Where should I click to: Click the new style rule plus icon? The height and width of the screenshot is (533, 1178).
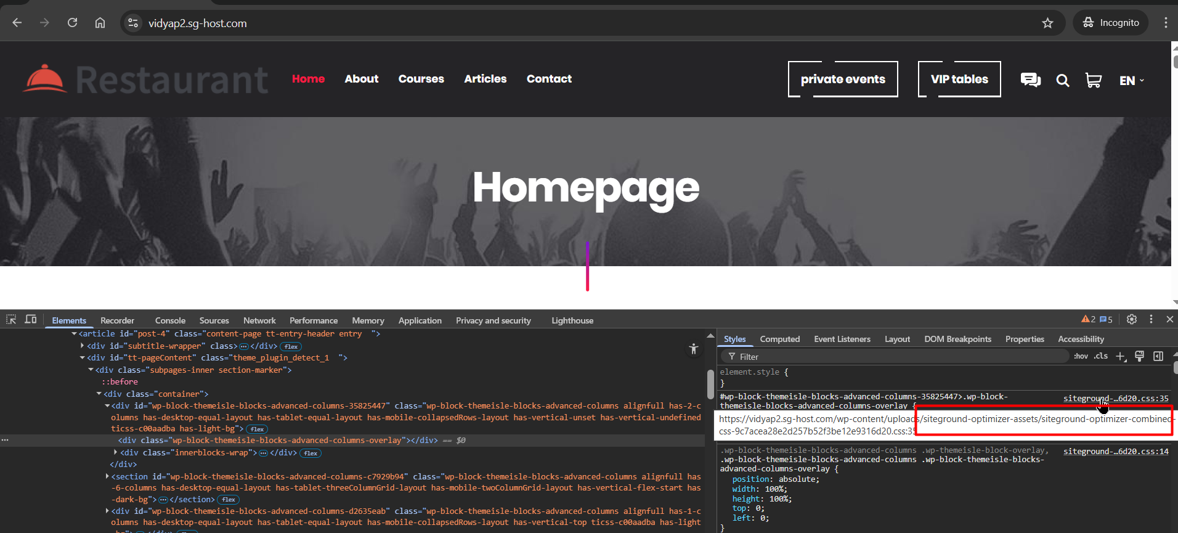tap(1121, 356)
